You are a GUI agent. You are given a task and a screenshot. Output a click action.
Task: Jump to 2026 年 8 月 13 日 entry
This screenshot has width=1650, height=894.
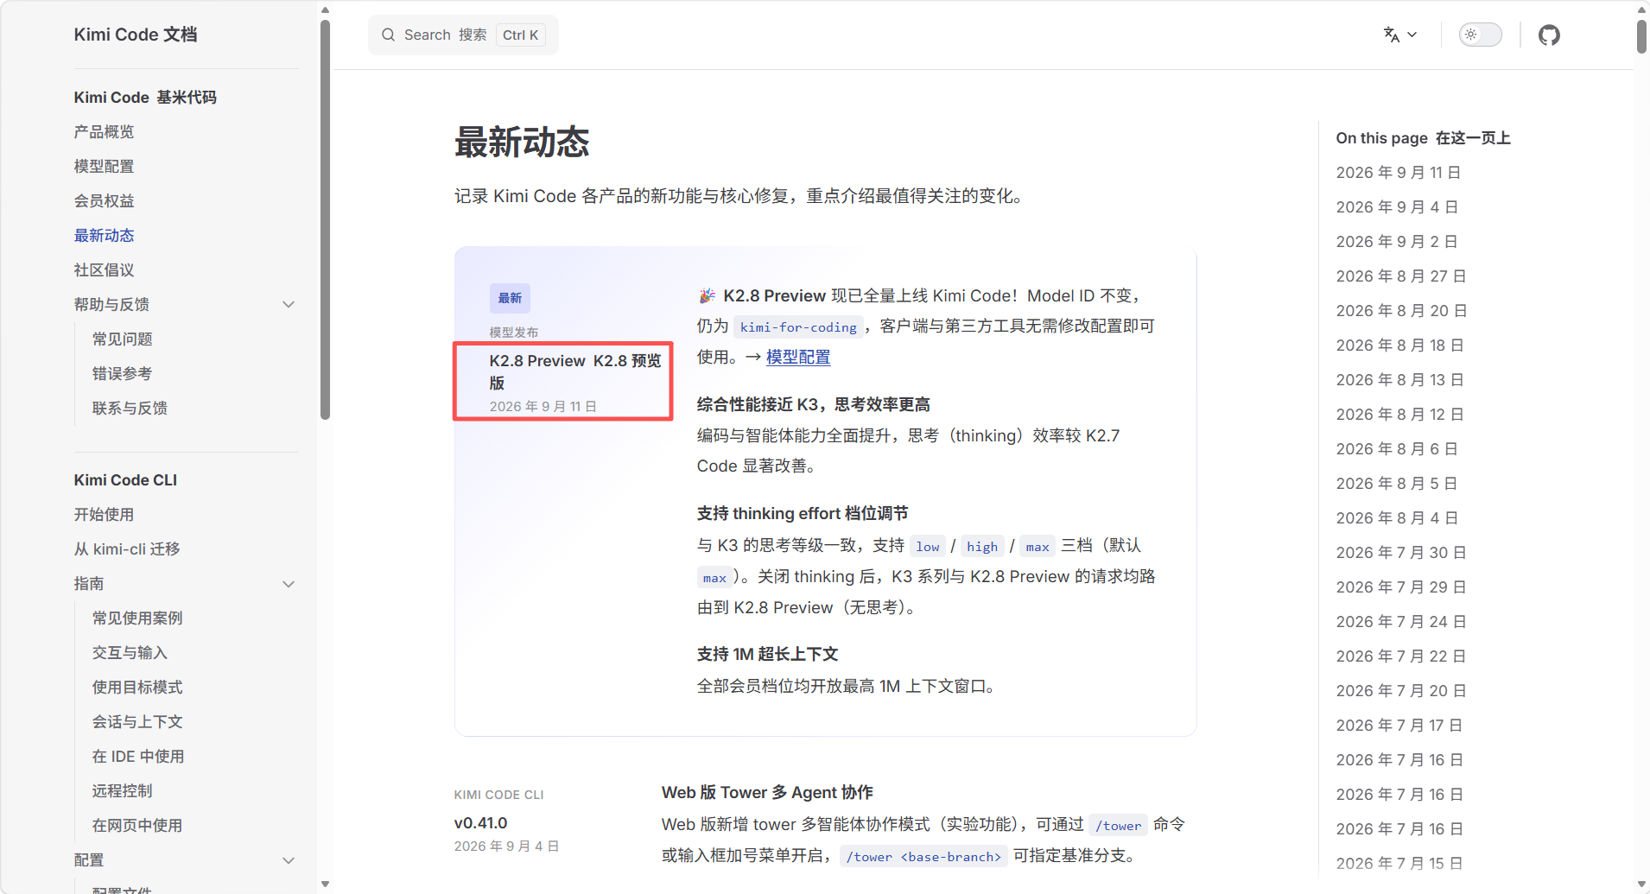click(1399, 380)
